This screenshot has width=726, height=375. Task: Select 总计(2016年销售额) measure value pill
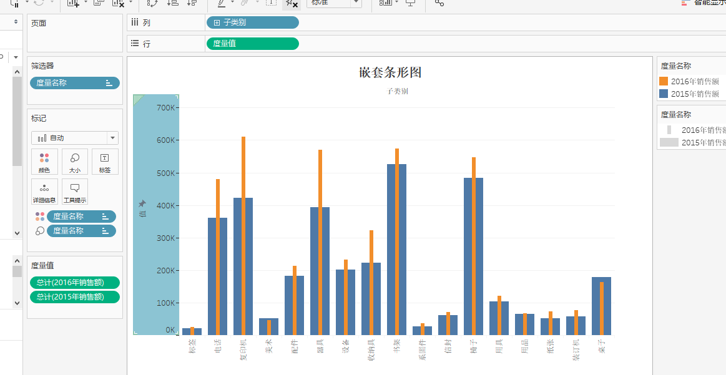click(x=75, y=283)
